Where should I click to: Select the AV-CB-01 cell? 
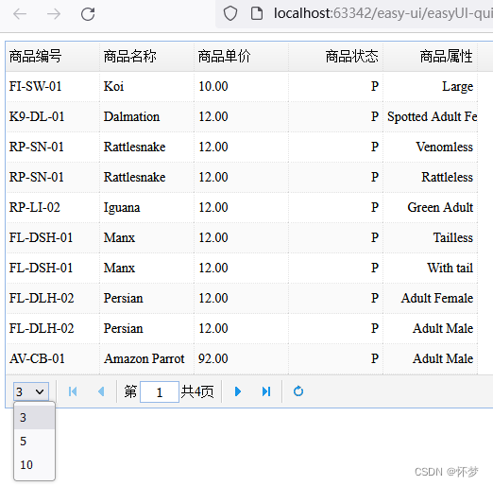[52, 358]
